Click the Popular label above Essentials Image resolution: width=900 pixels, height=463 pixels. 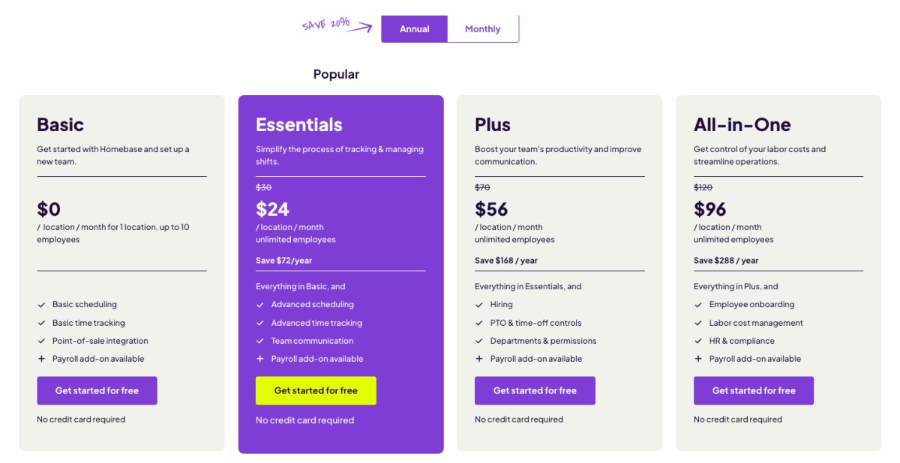tap(336, 74)
